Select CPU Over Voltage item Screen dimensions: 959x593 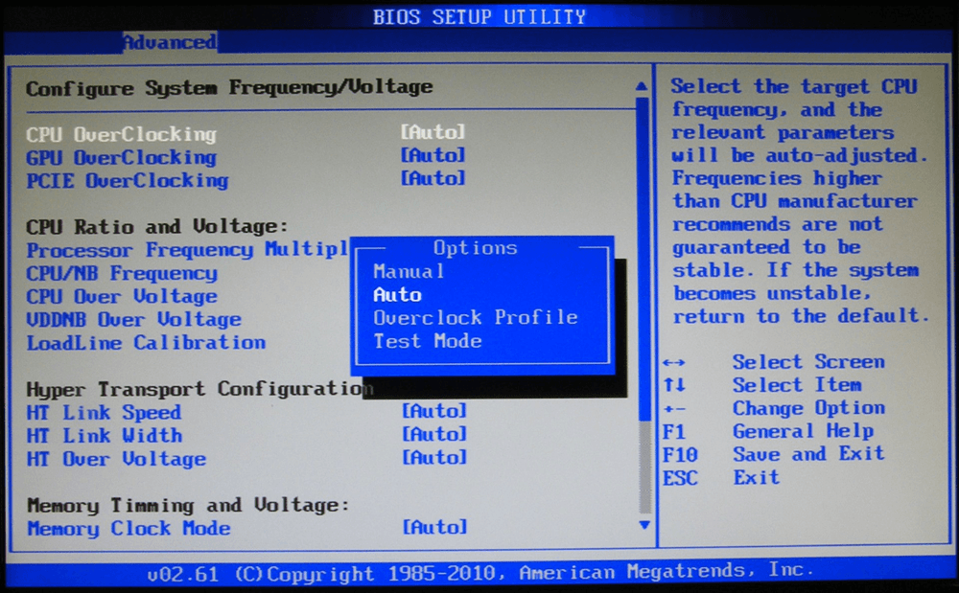pyautogui.click(x=122, y=297)
